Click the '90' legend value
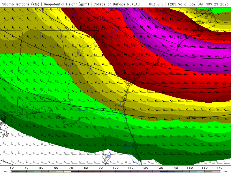 pos(100,168)
